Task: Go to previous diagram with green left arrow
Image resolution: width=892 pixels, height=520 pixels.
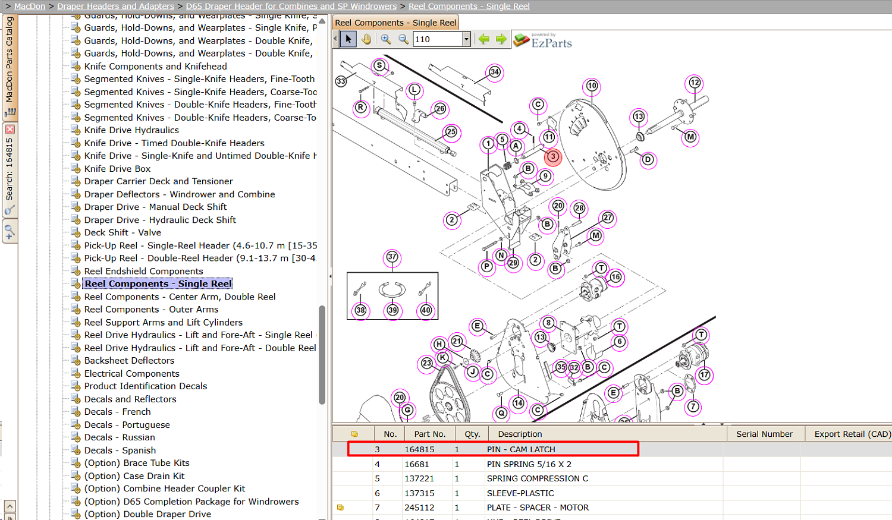Action: (484, 39)
